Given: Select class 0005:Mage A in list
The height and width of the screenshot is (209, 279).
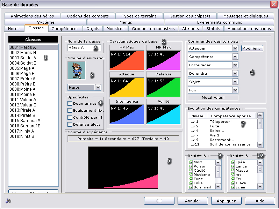Looking at the screenshot, I should tap(34, 68).
